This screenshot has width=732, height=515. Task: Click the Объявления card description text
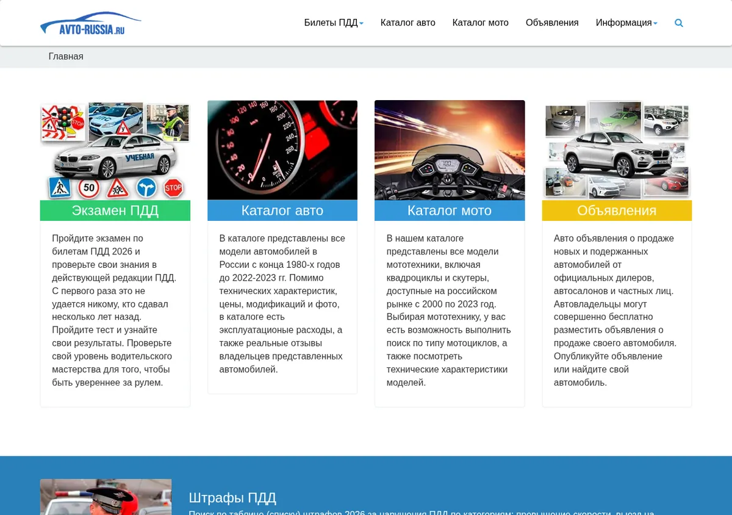pos(616,311)
